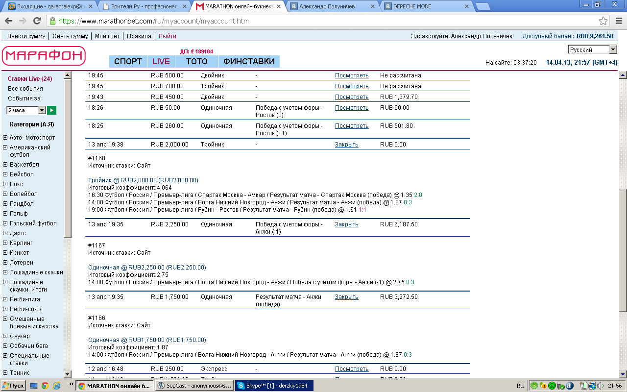Screen dimensions: 627x392
Task: Expand the Волейбол category
Action: coord(5,194)
